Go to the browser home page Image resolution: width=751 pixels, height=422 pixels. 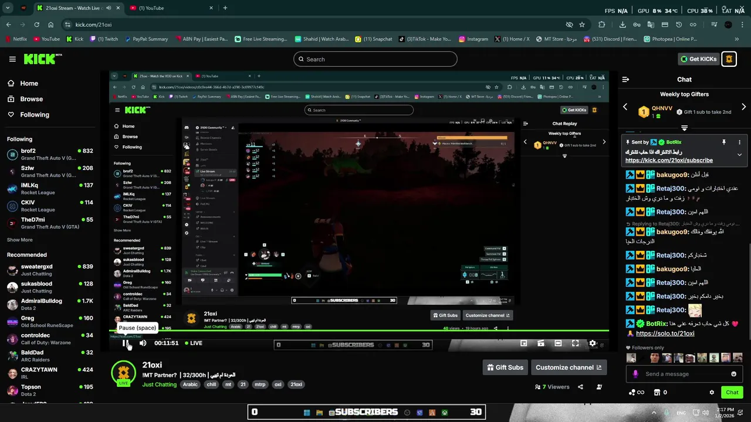pyautogui.click(x=51, y=25)
